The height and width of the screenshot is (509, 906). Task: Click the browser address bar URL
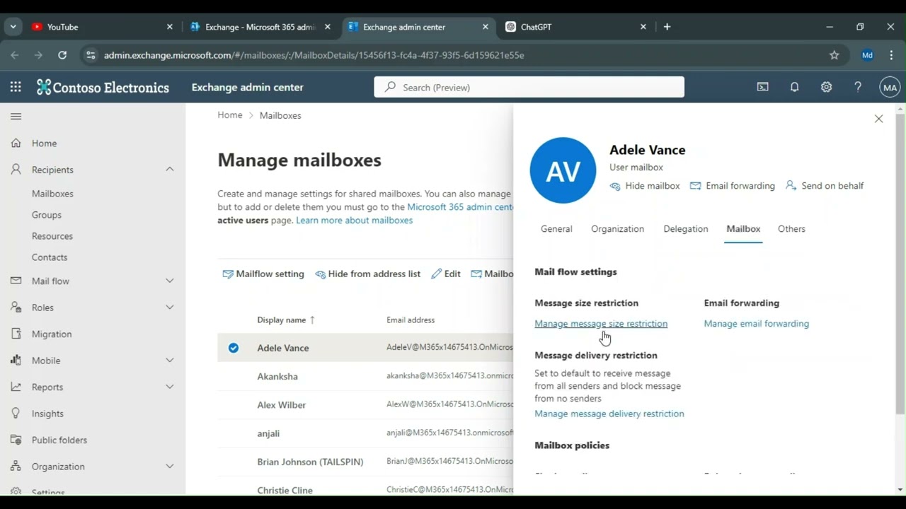coord(314,55)
